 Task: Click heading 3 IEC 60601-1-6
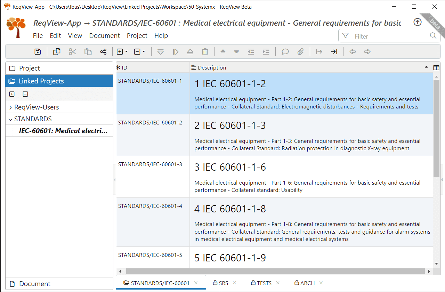click(230, 167)
